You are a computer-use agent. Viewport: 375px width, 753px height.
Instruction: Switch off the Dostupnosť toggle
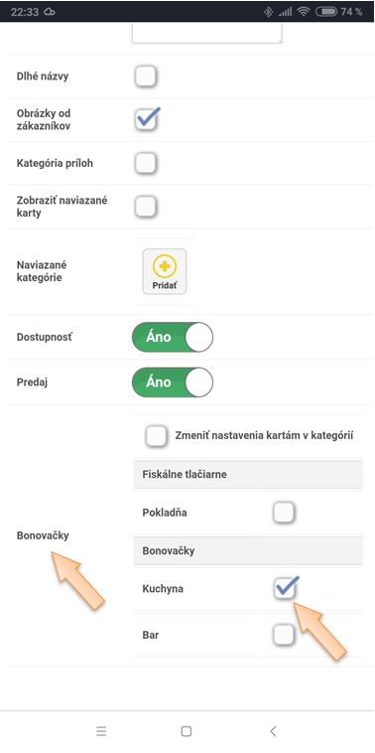(173, 337)
